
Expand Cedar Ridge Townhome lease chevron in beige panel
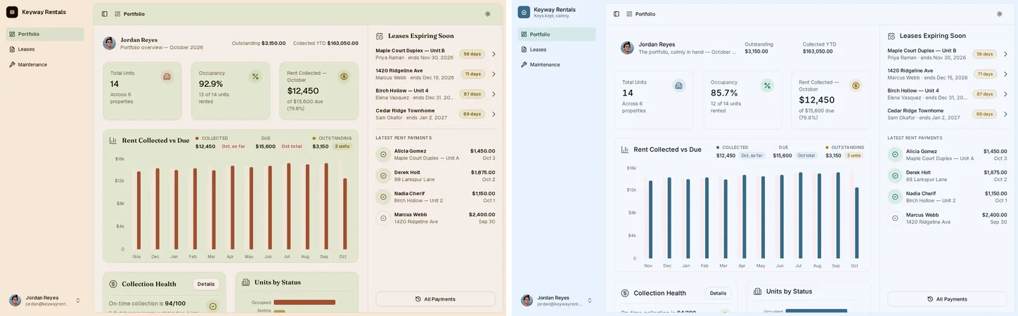tap(494, 114)
